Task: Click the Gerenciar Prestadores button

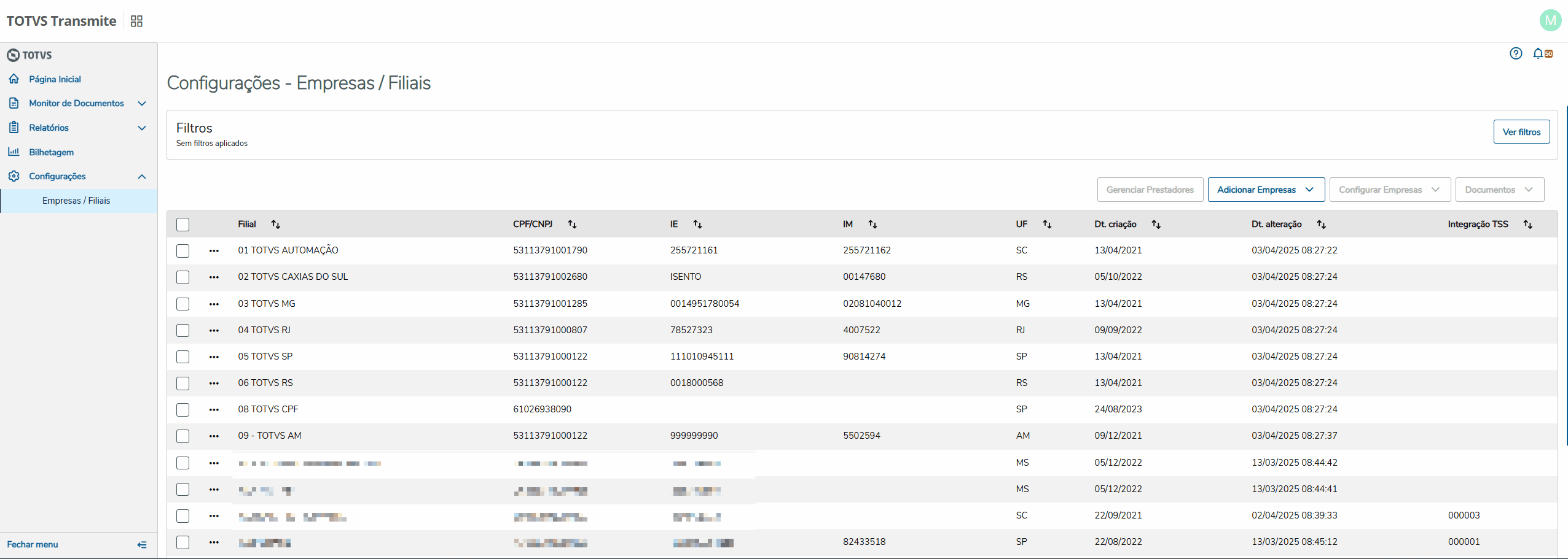Action: click(1150, 190)
